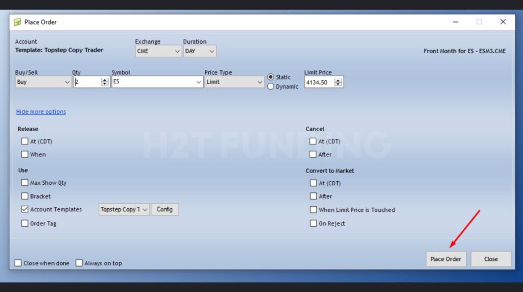Close the window with the X icon

[x=503, y=22]
